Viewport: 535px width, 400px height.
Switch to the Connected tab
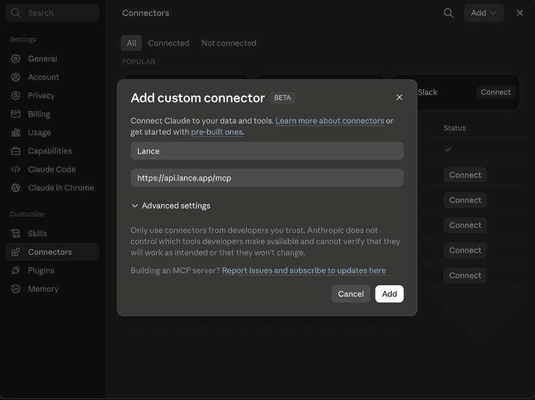coord(169,43)
